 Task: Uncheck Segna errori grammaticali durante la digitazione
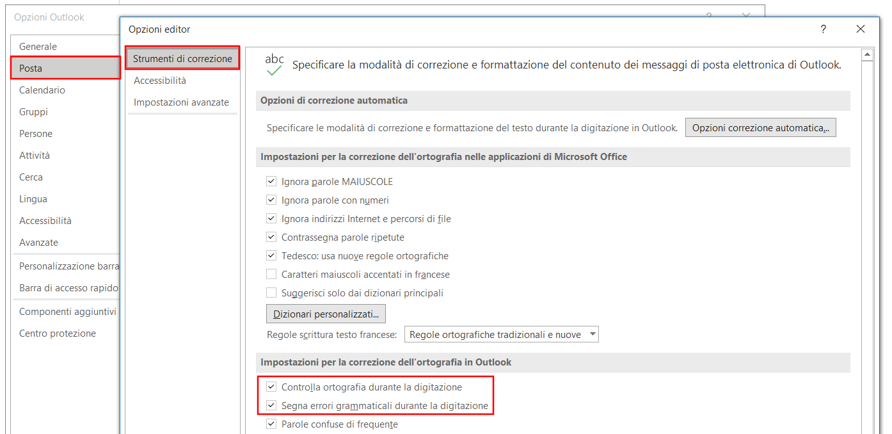(x=271, y=406)
